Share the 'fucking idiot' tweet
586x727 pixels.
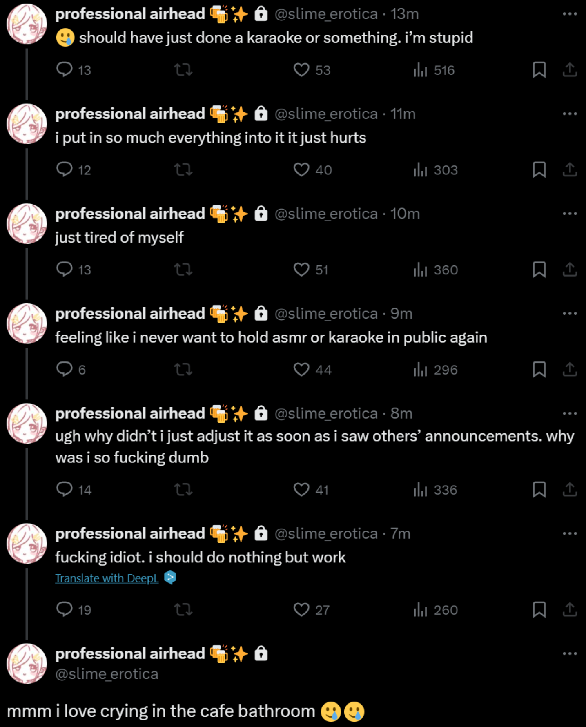(570, 609)
